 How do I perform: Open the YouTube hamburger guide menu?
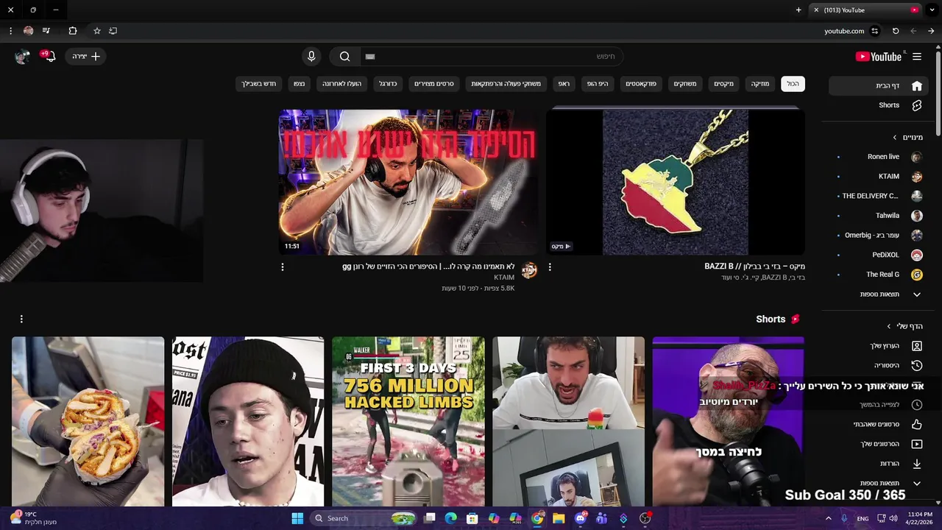pos(917,57)
